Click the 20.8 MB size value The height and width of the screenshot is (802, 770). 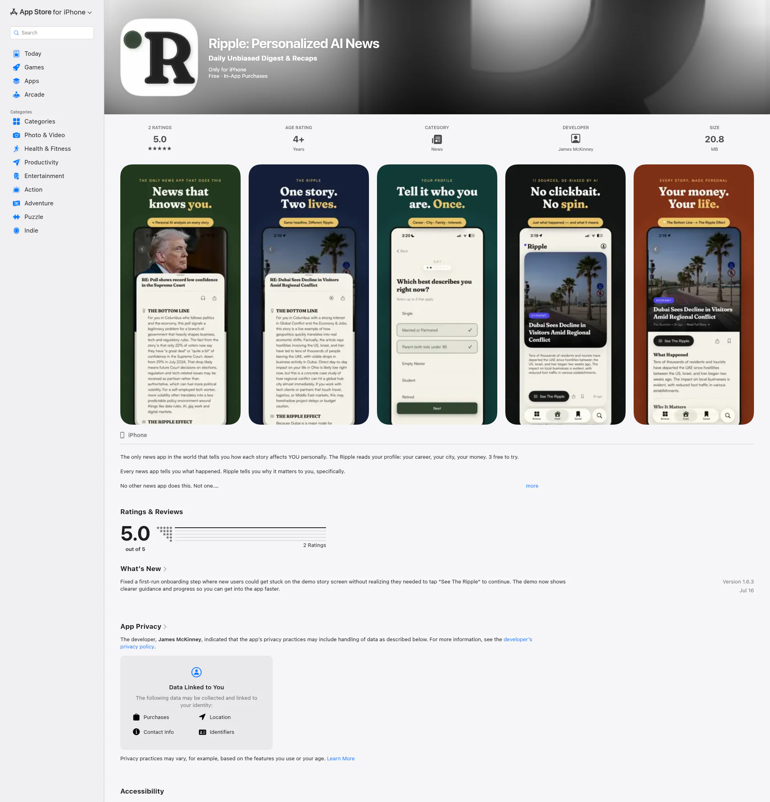pyautogui.click(x=714, y=139)
